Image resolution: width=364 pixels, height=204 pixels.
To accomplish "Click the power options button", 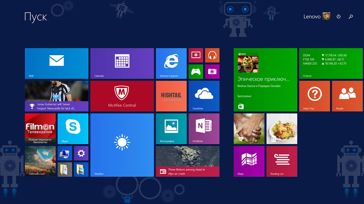I will pyautogui.click(x=338, y=16).
